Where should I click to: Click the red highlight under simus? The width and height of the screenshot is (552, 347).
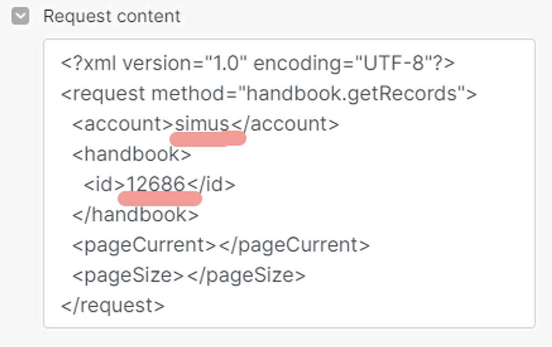208,138
